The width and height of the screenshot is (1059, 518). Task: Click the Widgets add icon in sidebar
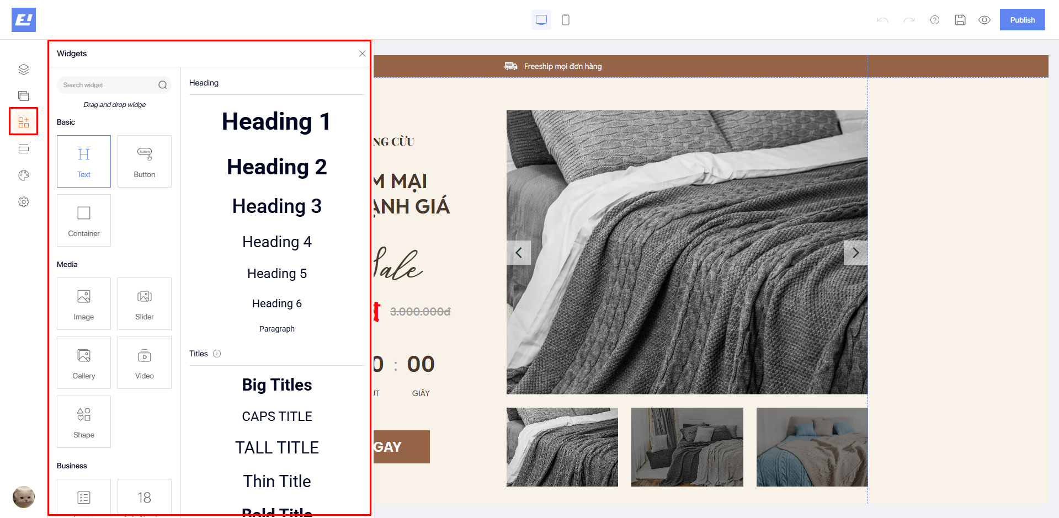23,122
